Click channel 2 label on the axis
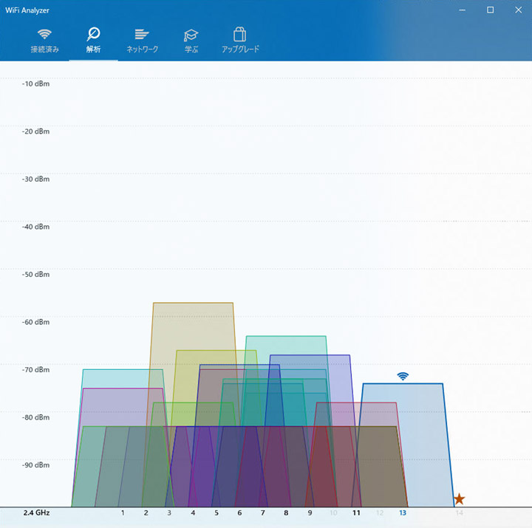The width and height of the screenshot is (532, 528). [146, 512]
